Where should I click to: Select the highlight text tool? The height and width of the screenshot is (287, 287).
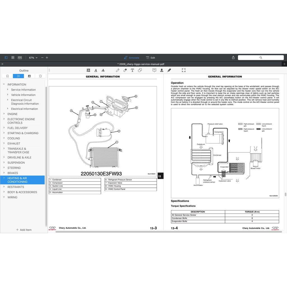89,70
